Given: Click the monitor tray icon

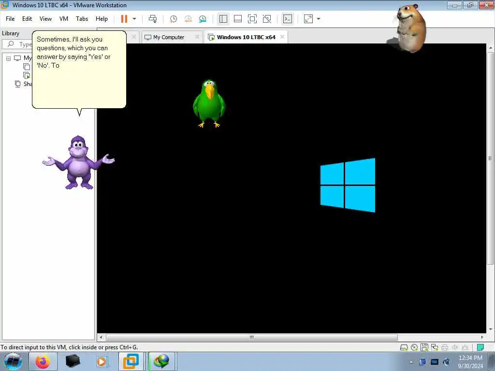Looking at the screenshot, I should pos(435,362).
